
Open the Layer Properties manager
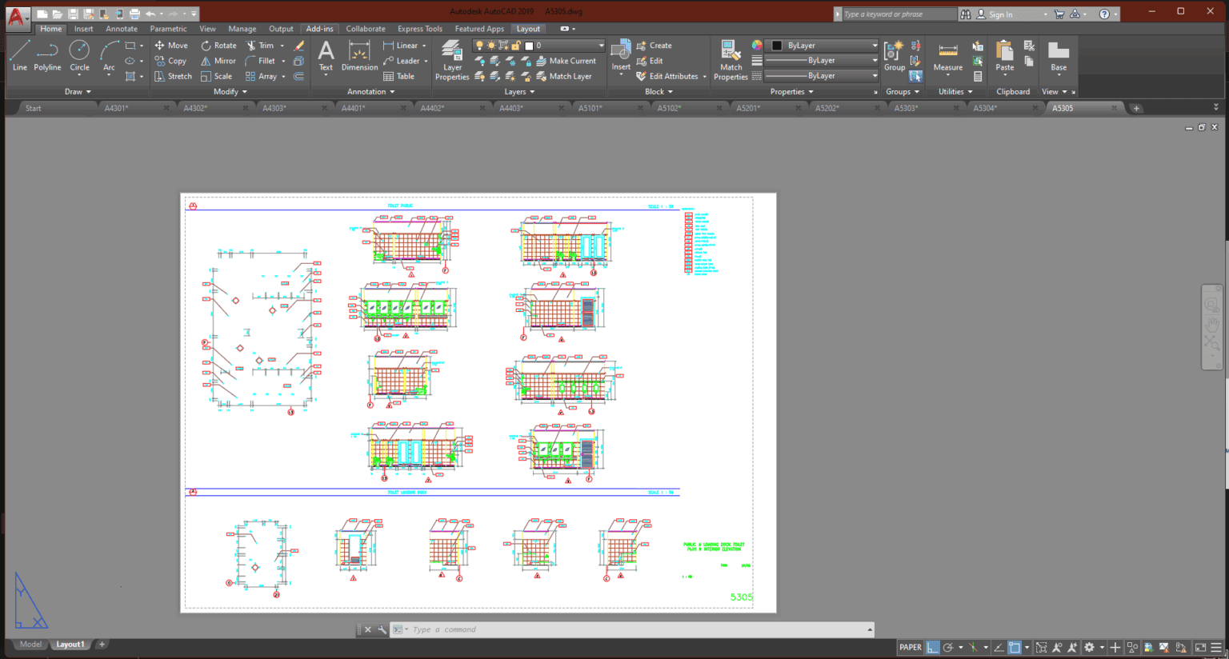[451, 60]
